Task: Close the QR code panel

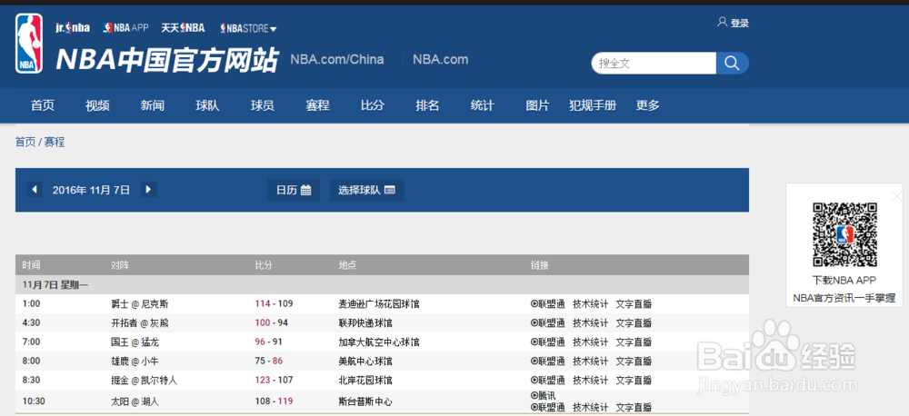Action: (x=896, y=196)
